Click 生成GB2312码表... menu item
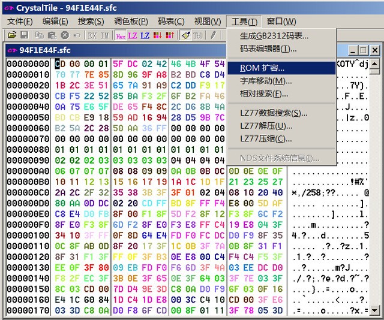Screen dimensions: 384x320 (x=274, y=36)
